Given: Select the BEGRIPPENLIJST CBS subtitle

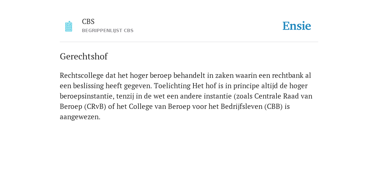Looking at the screenshot, I should (x=108, y=31).
